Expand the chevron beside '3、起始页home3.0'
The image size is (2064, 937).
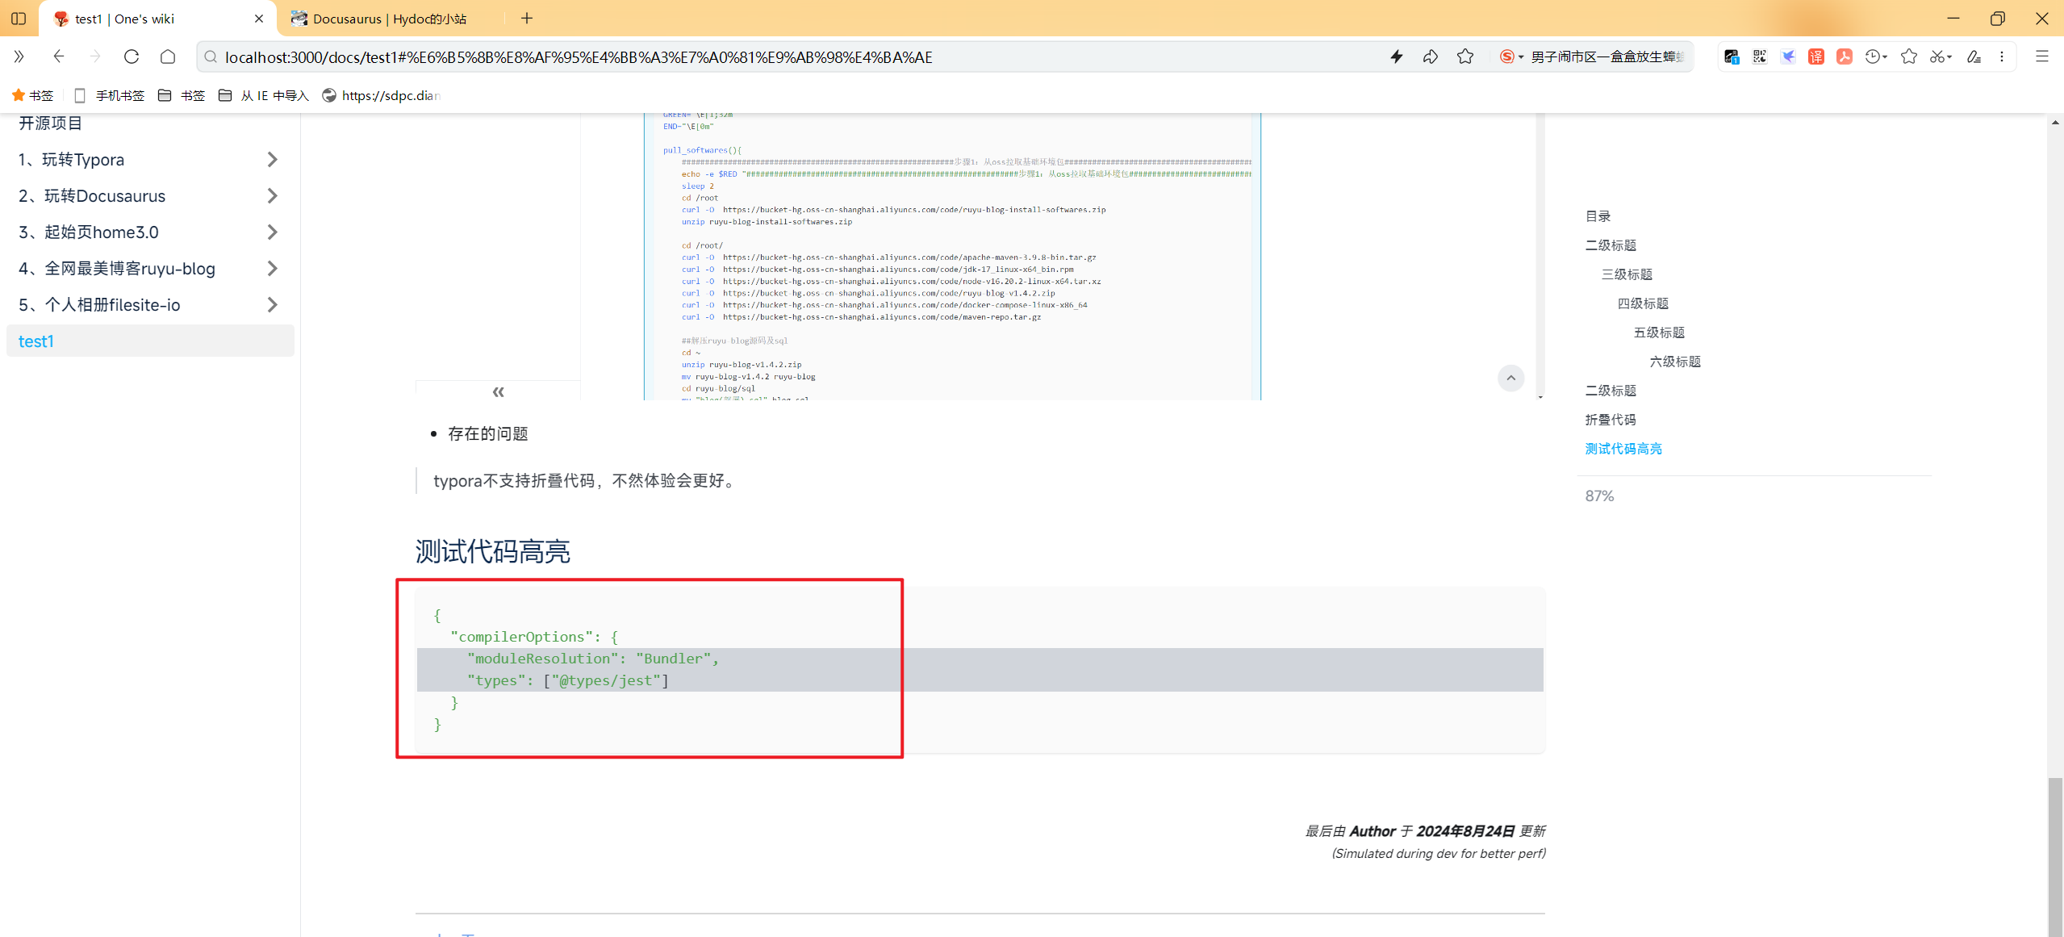(x=273, y=232)
